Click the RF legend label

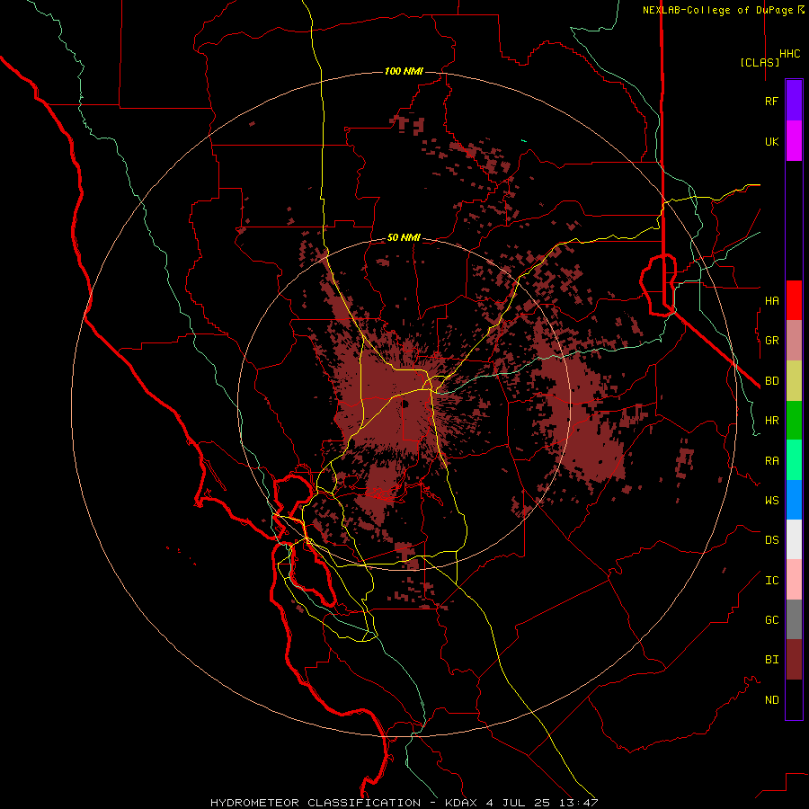771,102
